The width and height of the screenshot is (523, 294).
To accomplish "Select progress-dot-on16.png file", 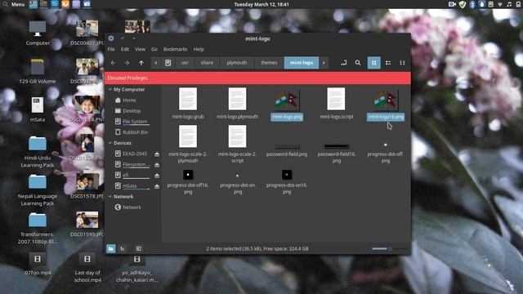I will [287, 182].
